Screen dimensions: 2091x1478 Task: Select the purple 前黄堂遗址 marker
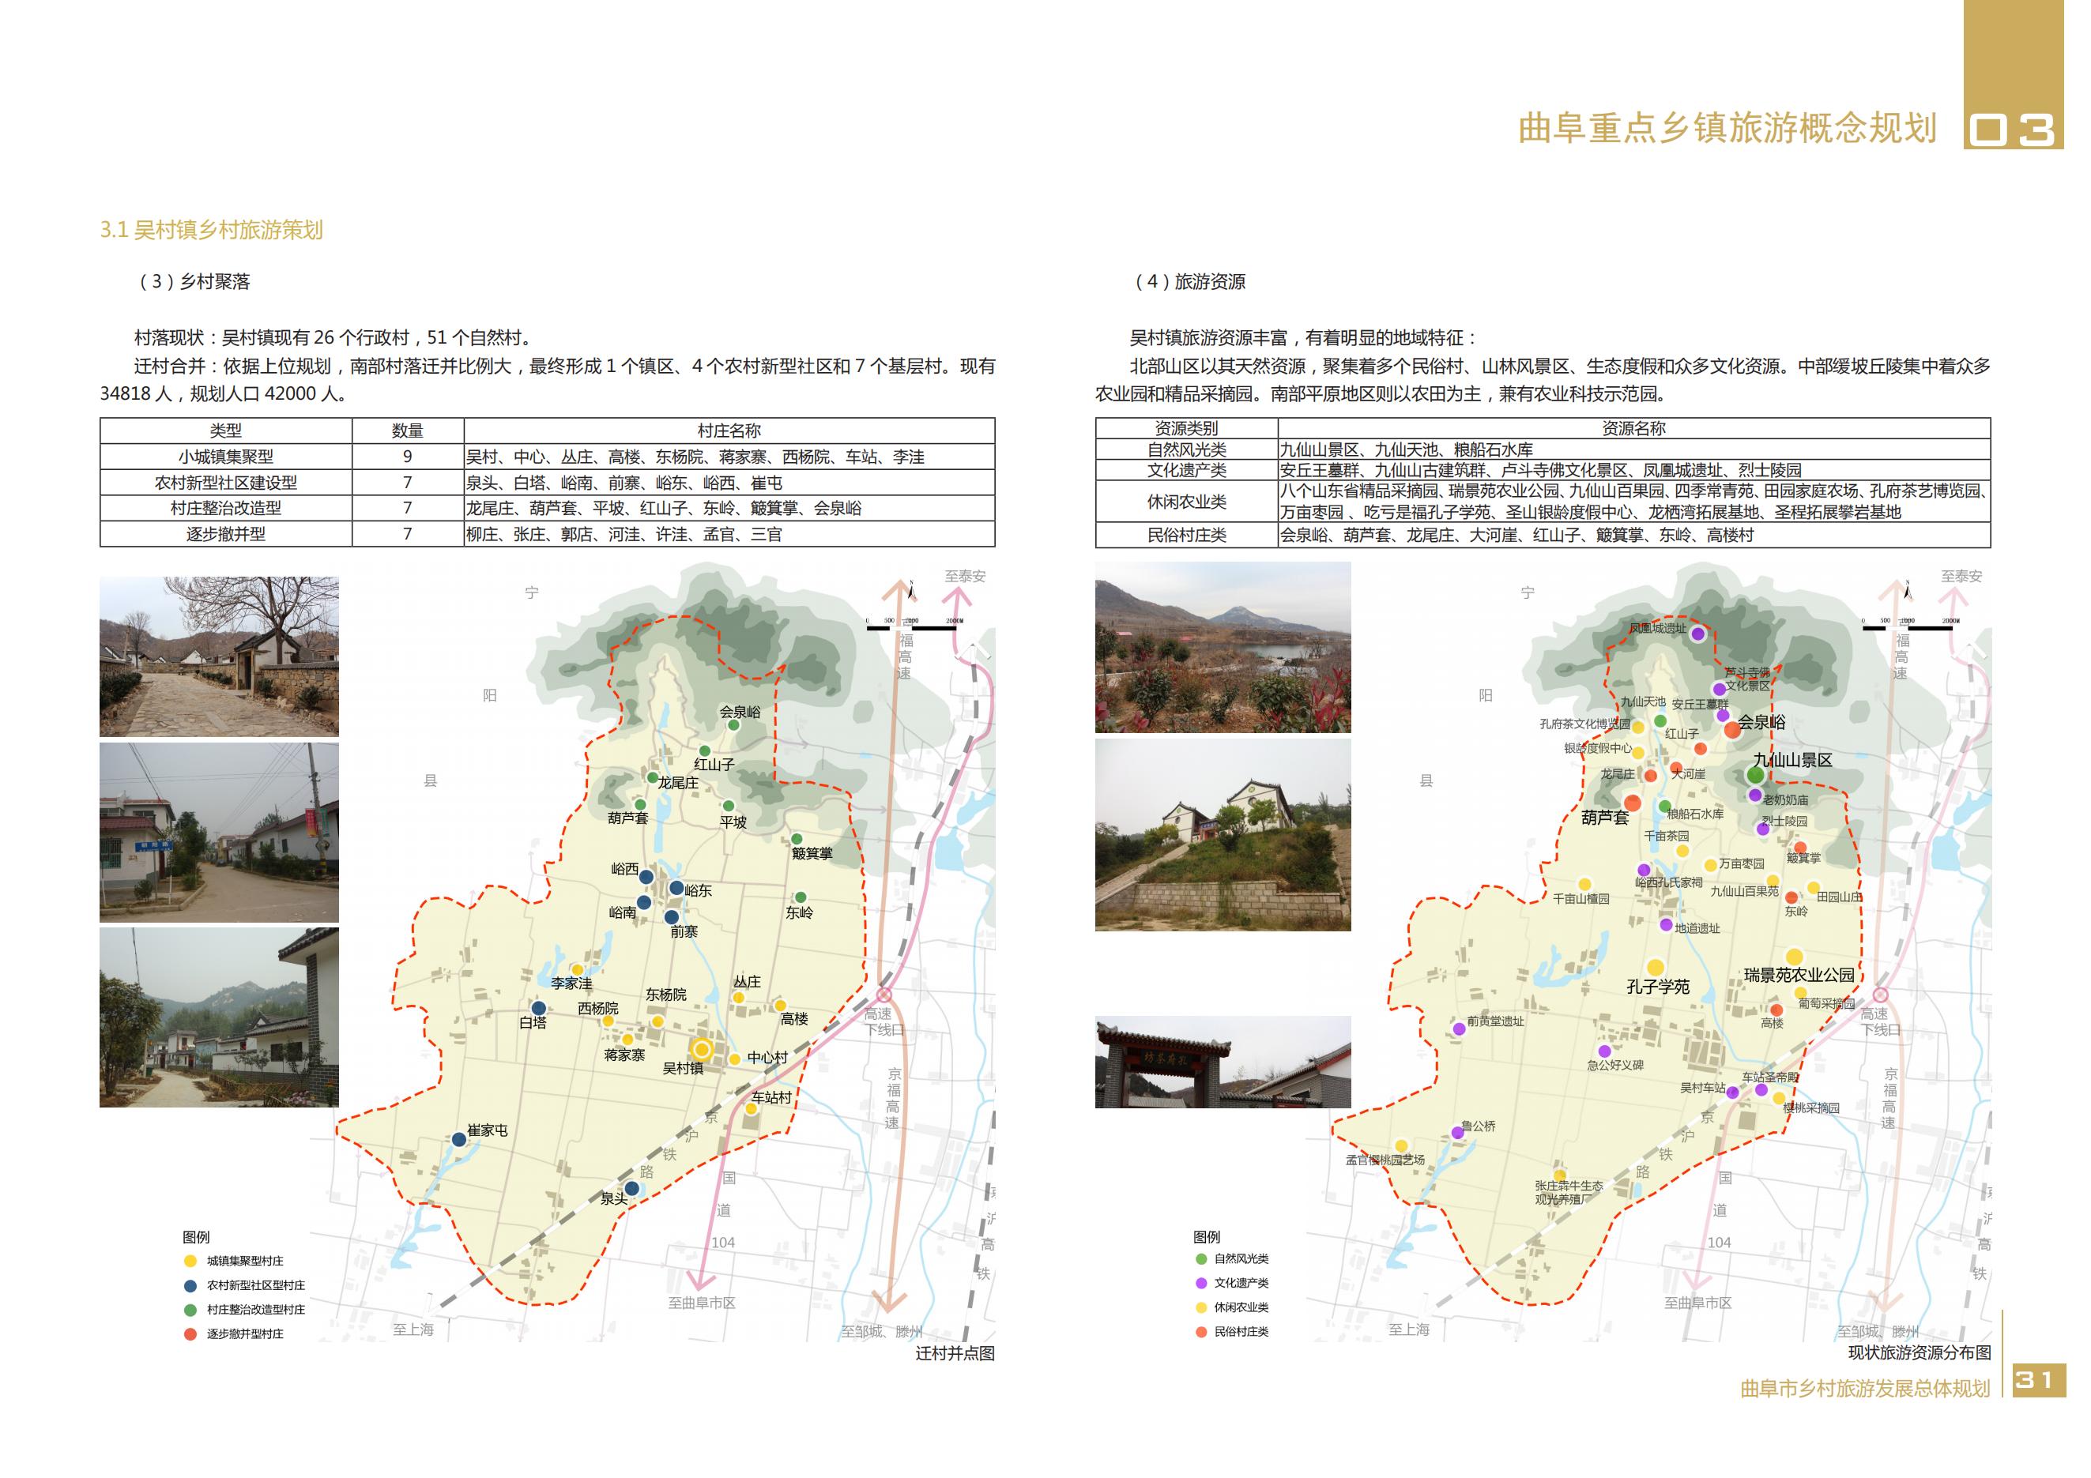click(1459, 1029)
